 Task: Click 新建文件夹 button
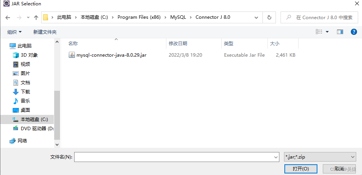(x=45, y=32)
